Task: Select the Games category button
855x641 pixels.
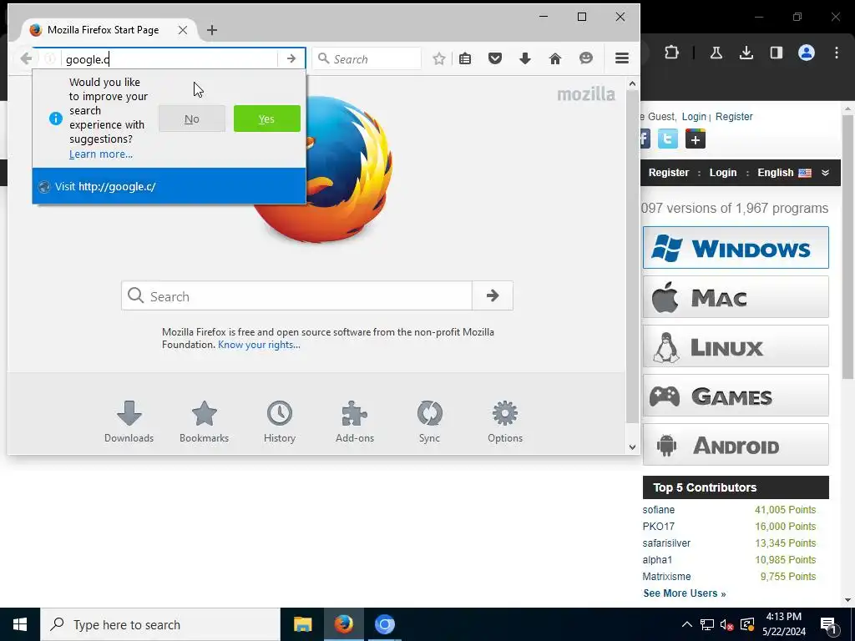Action: pyautogui.click(x=736, y=395)
